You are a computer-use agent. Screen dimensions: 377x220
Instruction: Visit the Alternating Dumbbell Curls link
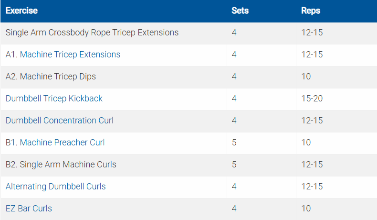click(x=56, y=187)
